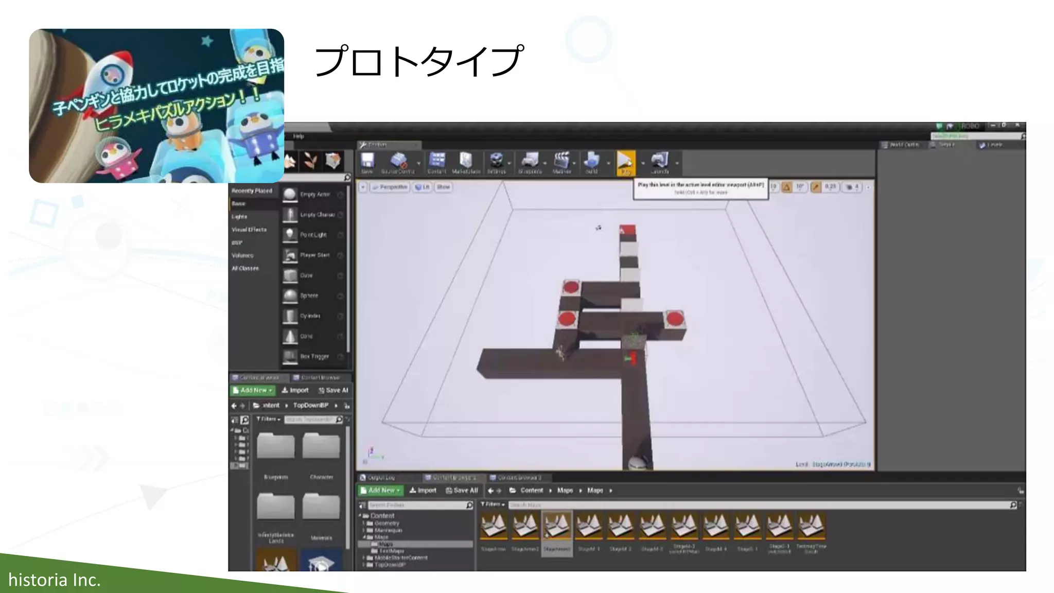Viewport: 1054px width, 593px height.
Task: Click the Build toolbar icon
Action: [592, 162]
